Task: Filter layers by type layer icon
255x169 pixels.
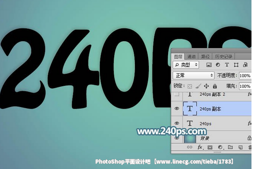Action: click(x=227, y=65)
